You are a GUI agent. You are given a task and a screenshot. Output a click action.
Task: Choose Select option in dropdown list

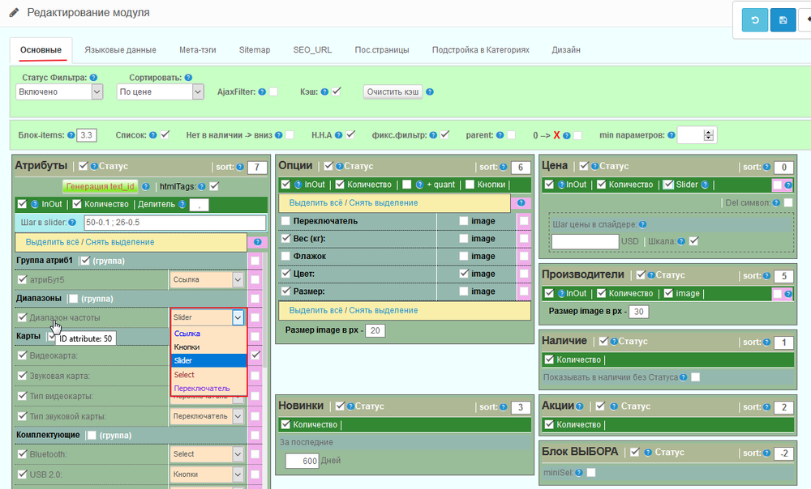coord(209,374)
